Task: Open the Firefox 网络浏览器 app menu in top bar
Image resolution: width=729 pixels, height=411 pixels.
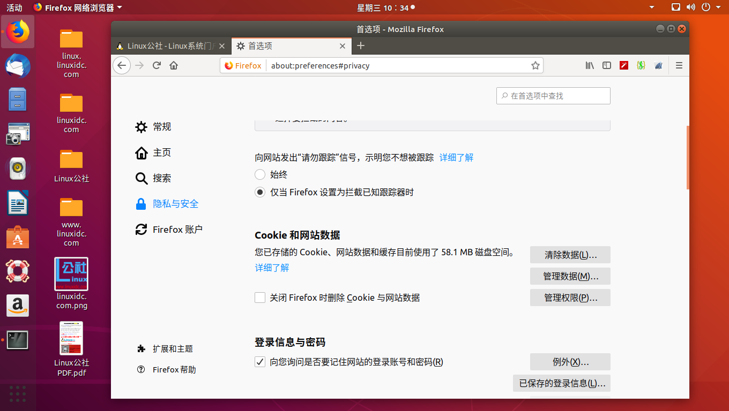Action: pos(78,7)
